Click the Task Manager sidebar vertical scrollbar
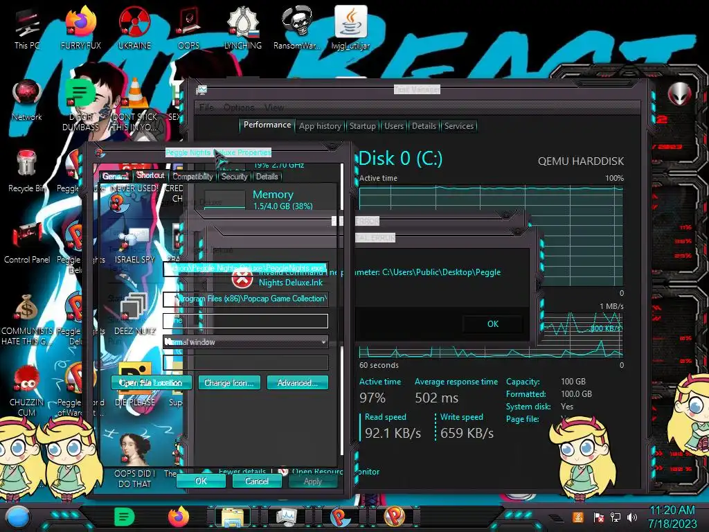The image size is (709, 532). [x=342, y=308]
